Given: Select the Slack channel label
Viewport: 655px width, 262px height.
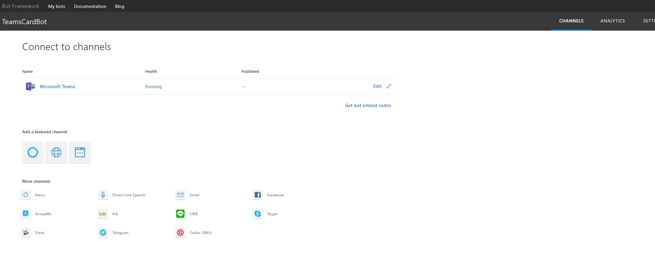Looking at the screenshot, I should point(40,233).
